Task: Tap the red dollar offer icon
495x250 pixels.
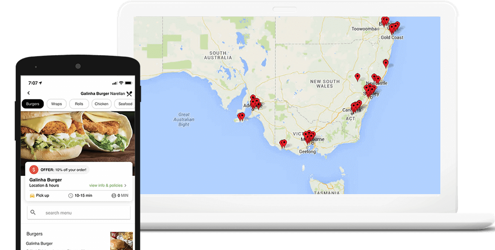Action: pos(34,170)
